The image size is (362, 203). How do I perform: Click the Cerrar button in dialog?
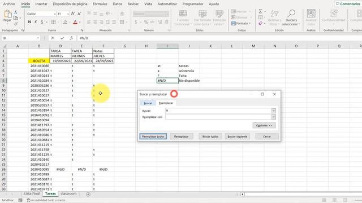267,136
